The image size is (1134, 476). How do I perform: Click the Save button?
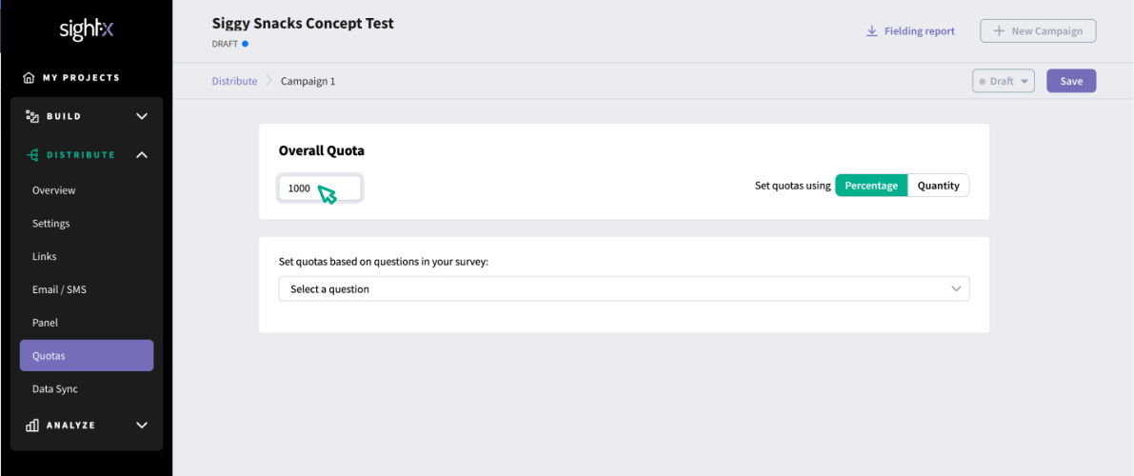click(1071, 81)
